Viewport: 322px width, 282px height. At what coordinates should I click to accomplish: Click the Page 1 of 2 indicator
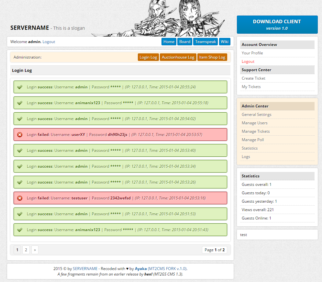(215, 250)
